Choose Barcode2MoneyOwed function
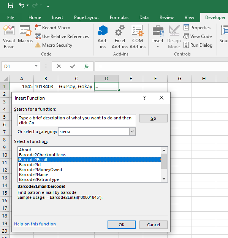 pyautogui.click(x=90, y=170)
